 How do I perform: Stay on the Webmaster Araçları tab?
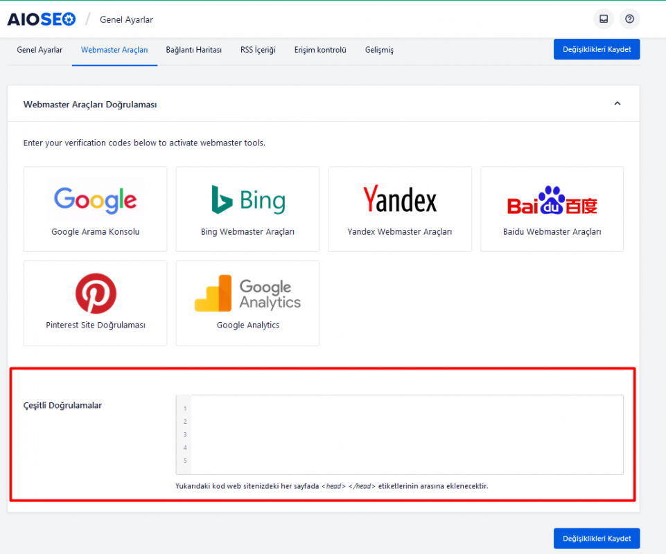pyautogui.click(x=114, y=50)
